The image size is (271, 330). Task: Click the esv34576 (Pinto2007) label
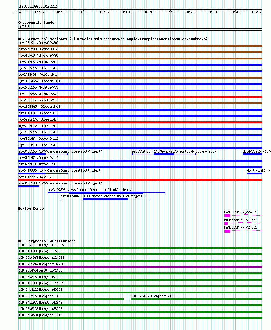click(37, 164)
